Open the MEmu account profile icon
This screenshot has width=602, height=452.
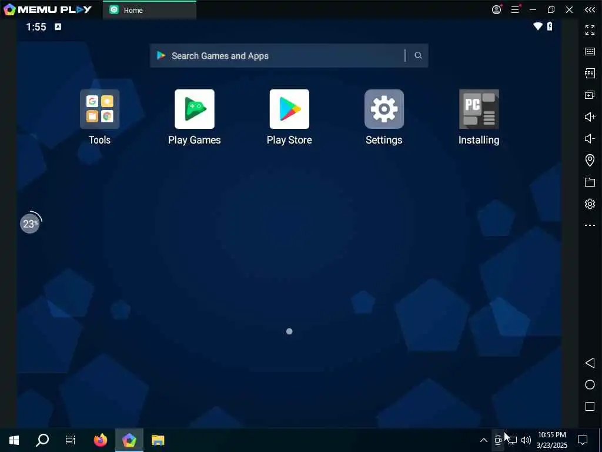point(496,9)
